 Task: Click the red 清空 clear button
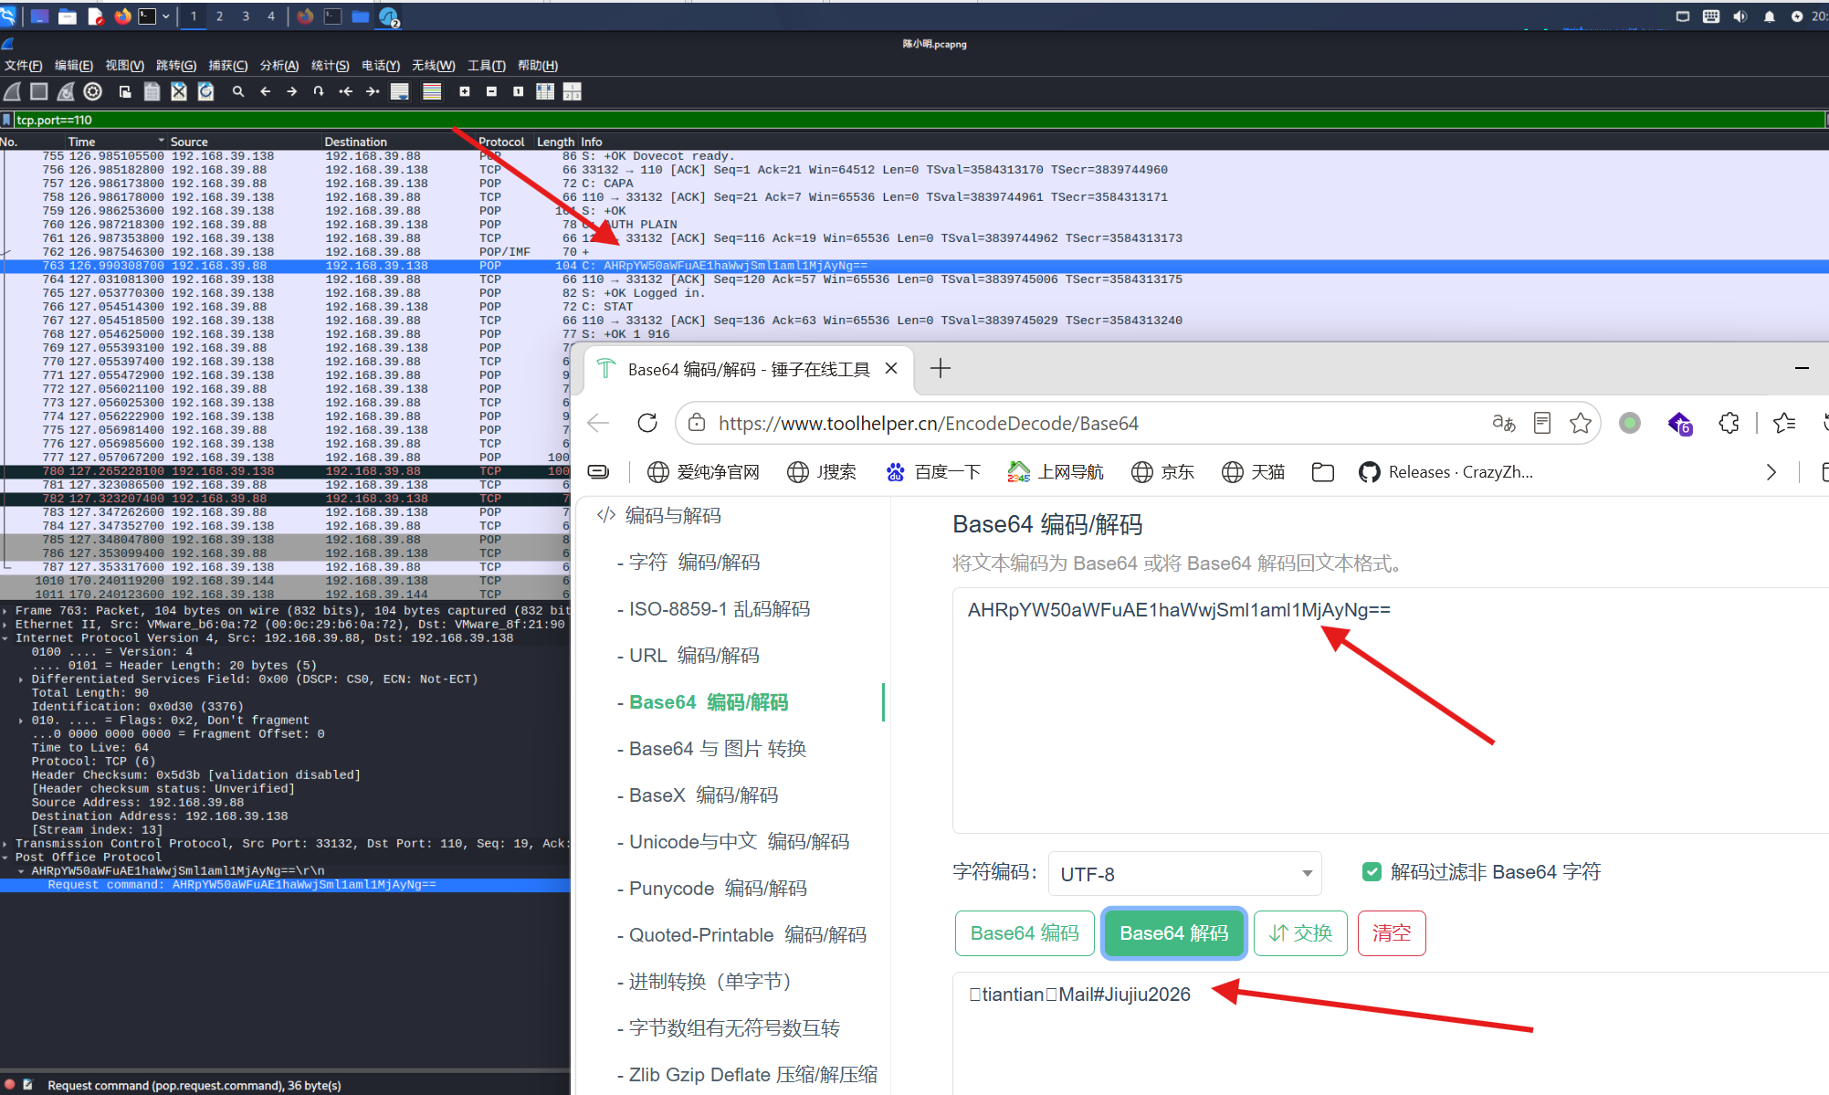click(1392, 933)
